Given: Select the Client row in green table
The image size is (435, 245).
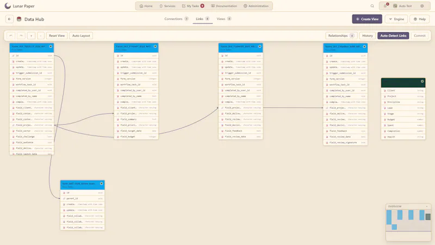Looking at the screenshot, I should 403,90.
